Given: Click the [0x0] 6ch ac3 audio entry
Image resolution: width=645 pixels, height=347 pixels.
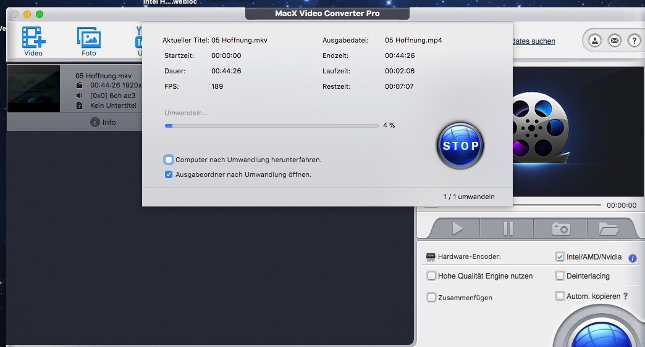Looking at the screenshot, I should [x=112, y=96].
